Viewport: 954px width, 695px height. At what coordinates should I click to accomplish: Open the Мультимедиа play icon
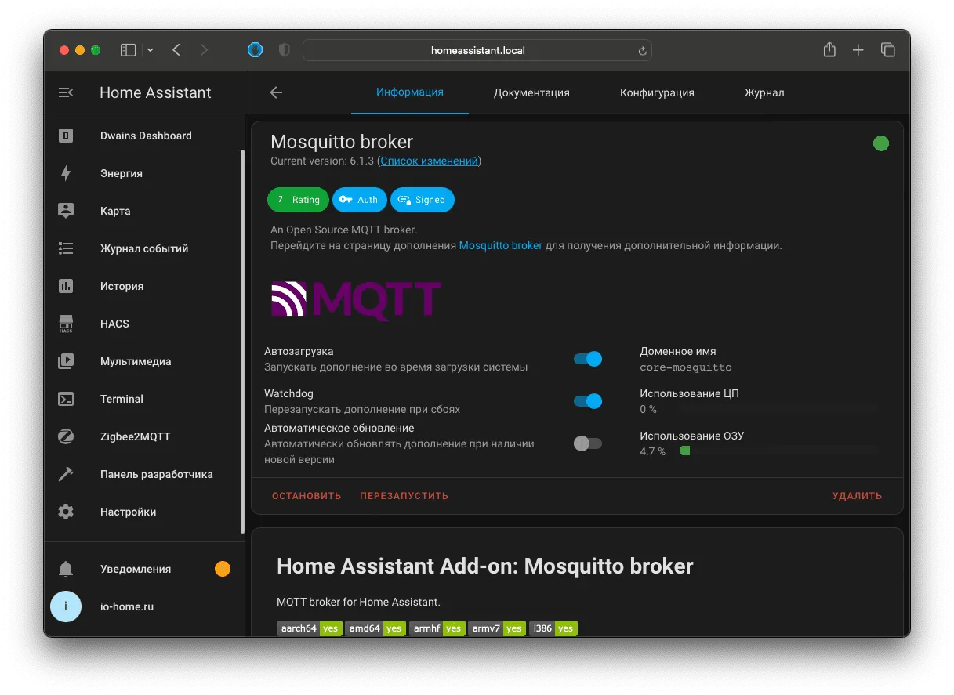(66, 361)
